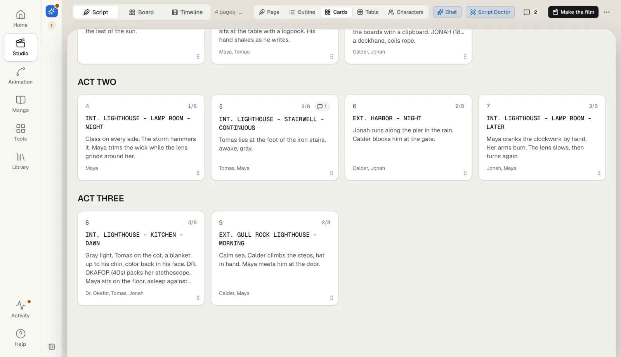Click 'Tomas lies at the foot' description

(x=272, y=144)
